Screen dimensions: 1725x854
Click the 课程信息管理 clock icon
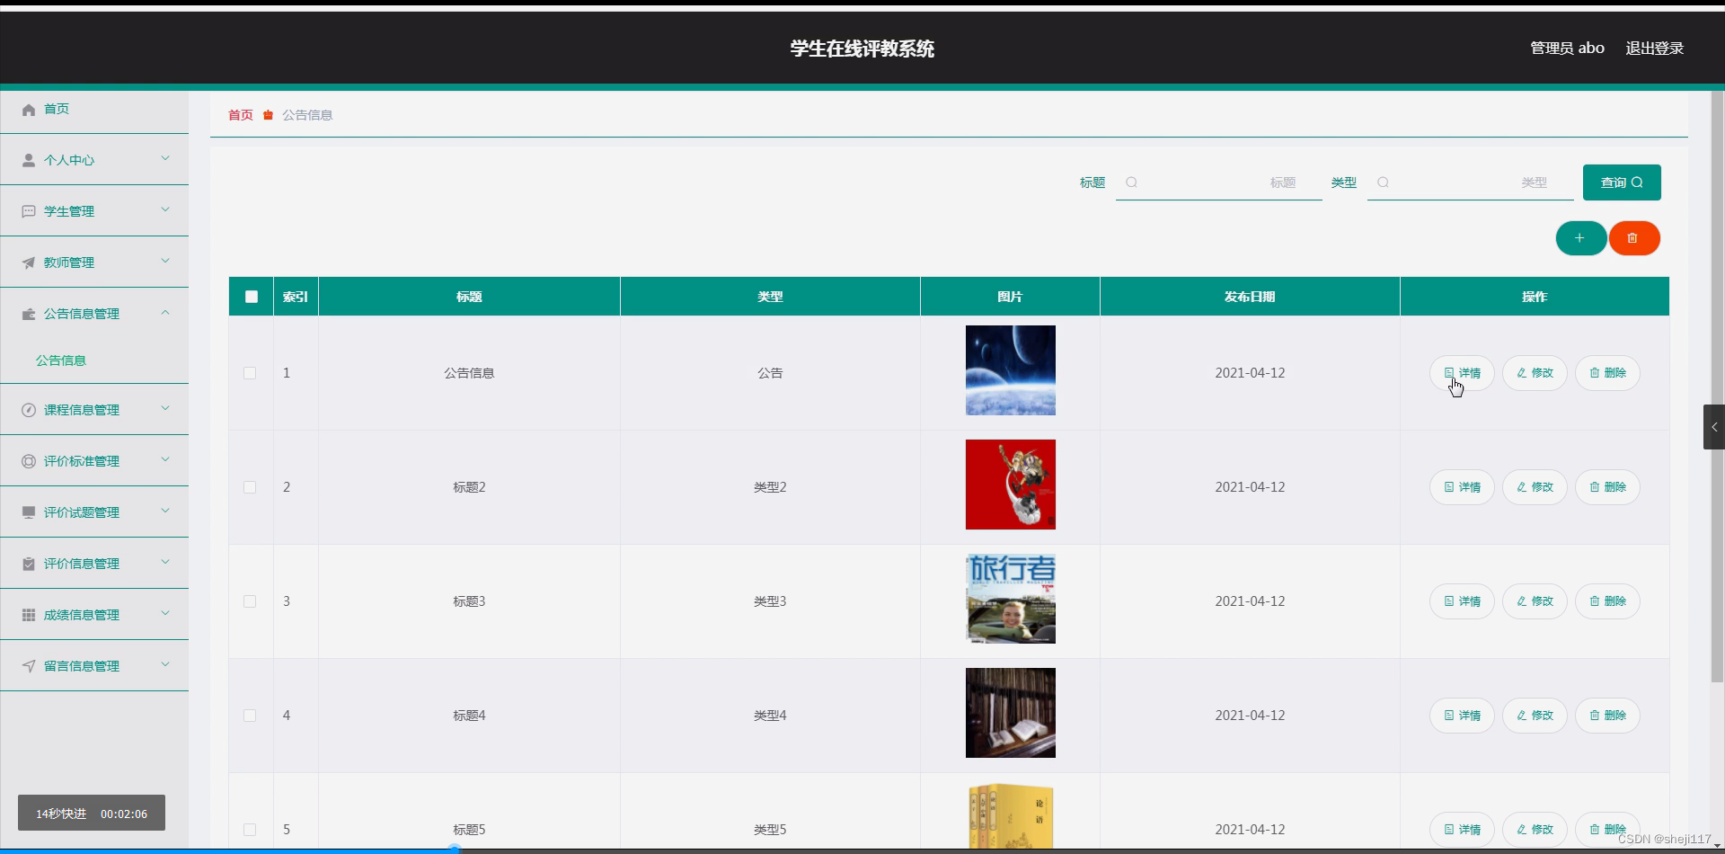click(x=28, y=409)
